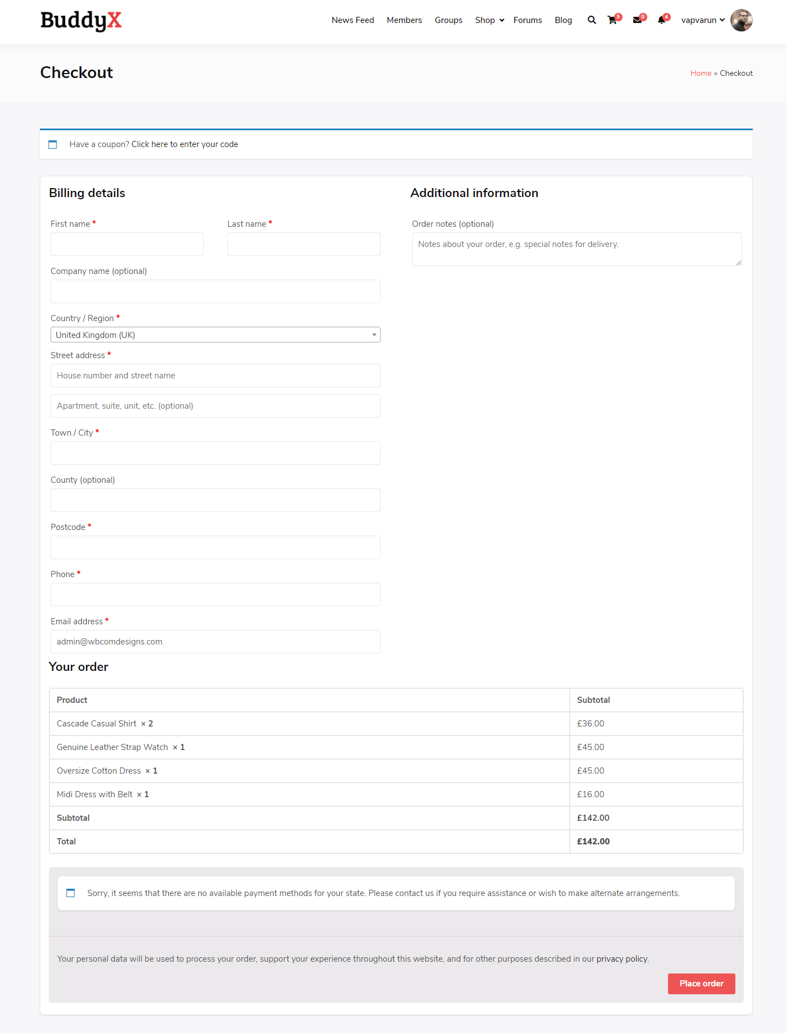The width and height of the screenshot is (787, 1033).
Task: Click Home breadcrumb link
Action: pos(701,73)
